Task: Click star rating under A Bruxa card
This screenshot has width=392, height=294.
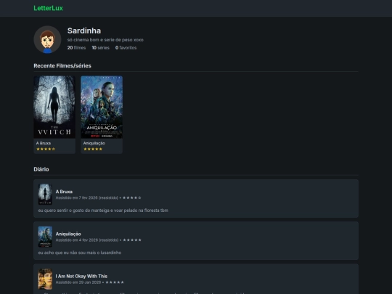Action: tap(46, 149)
